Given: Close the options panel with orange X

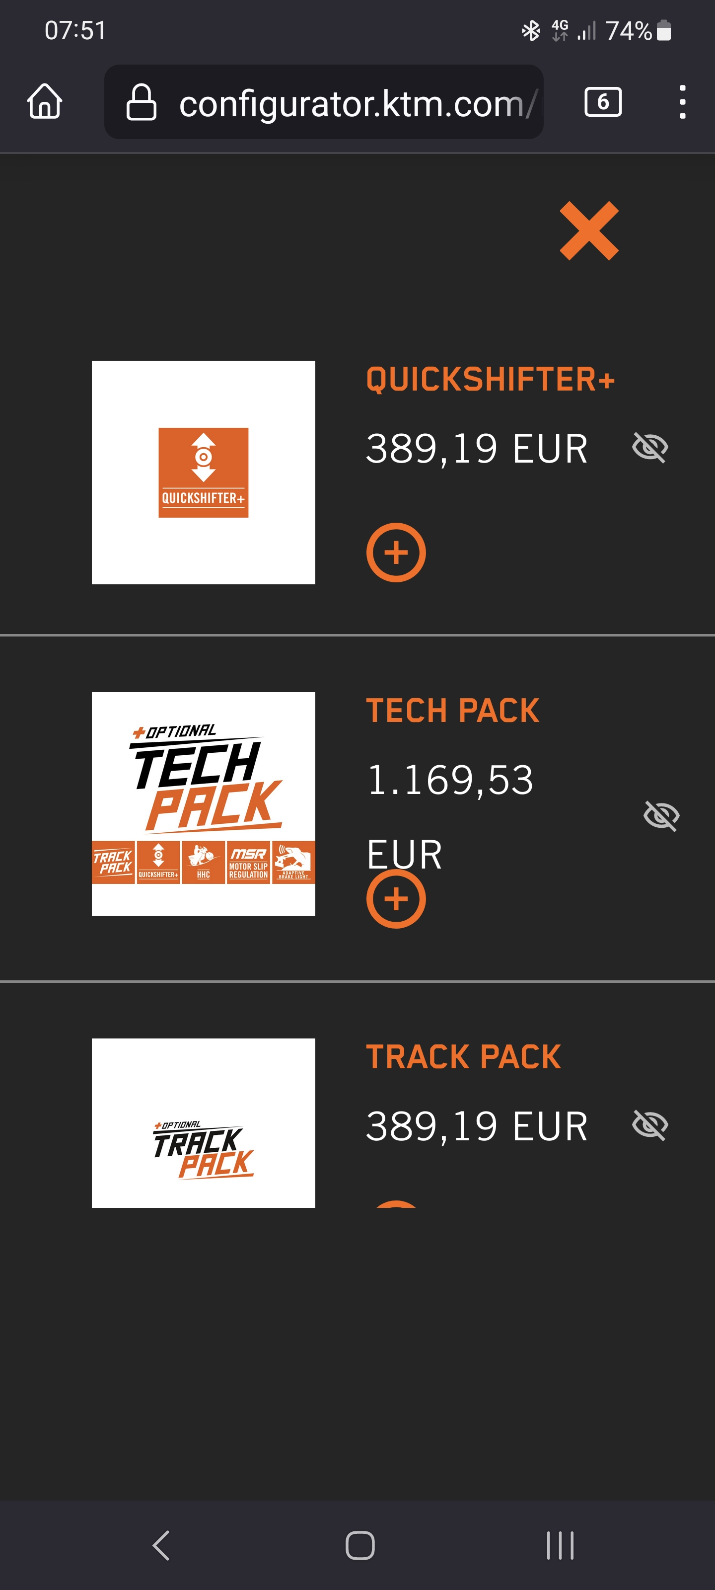Looking at the screenshot, I should point(589,231).
